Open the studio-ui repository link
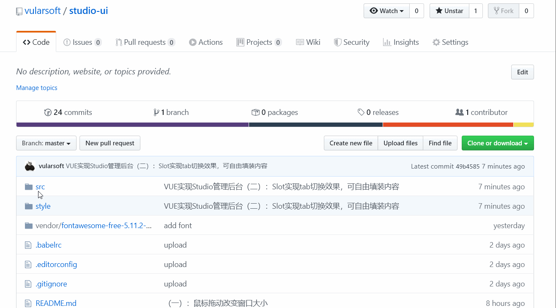 88,11
